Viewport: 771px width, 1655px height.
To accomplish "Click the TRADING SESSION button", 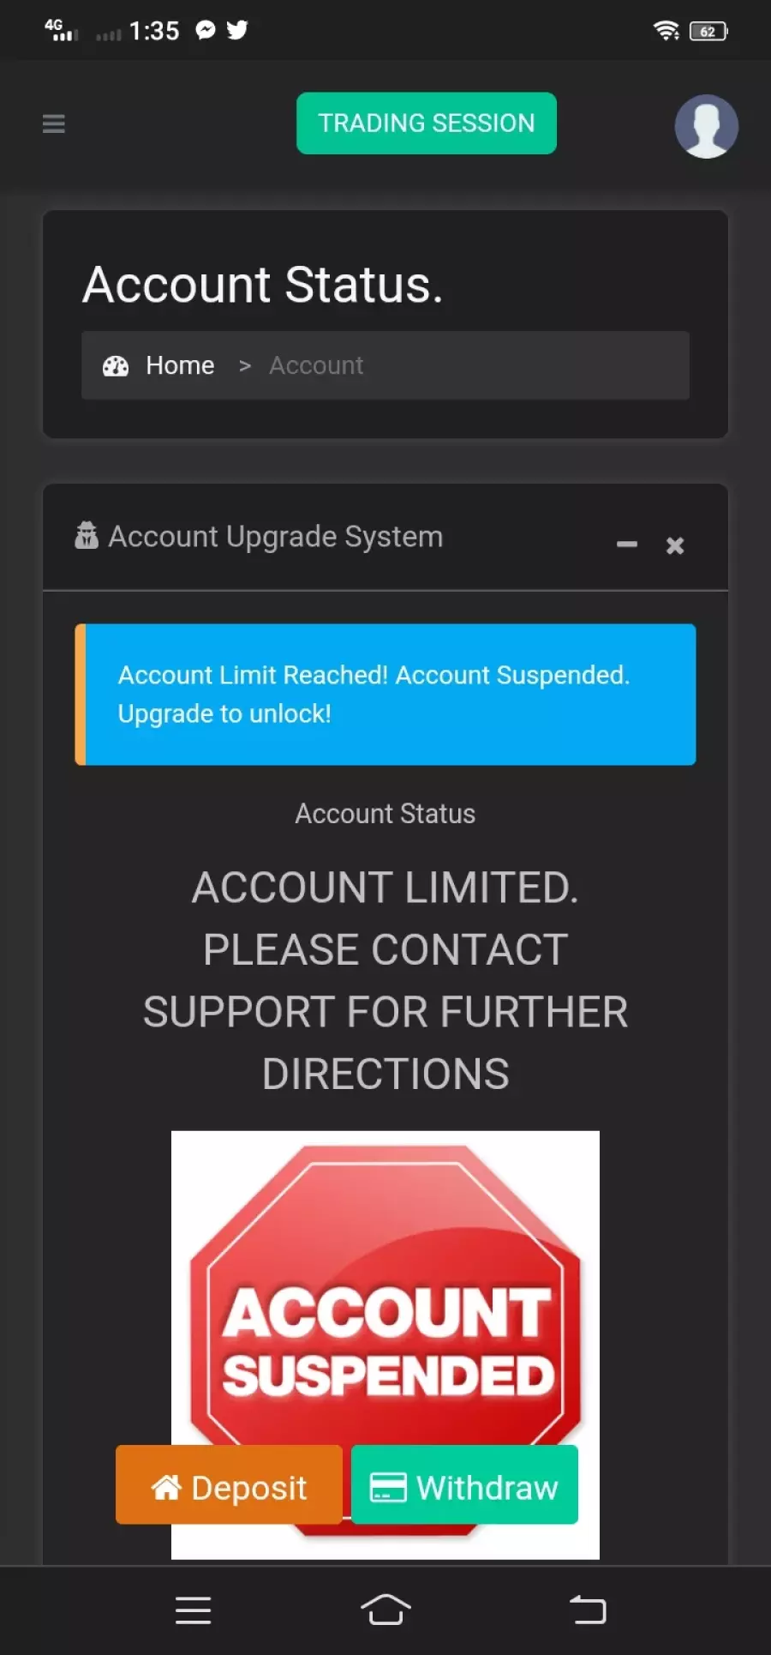I will [427, 123].
